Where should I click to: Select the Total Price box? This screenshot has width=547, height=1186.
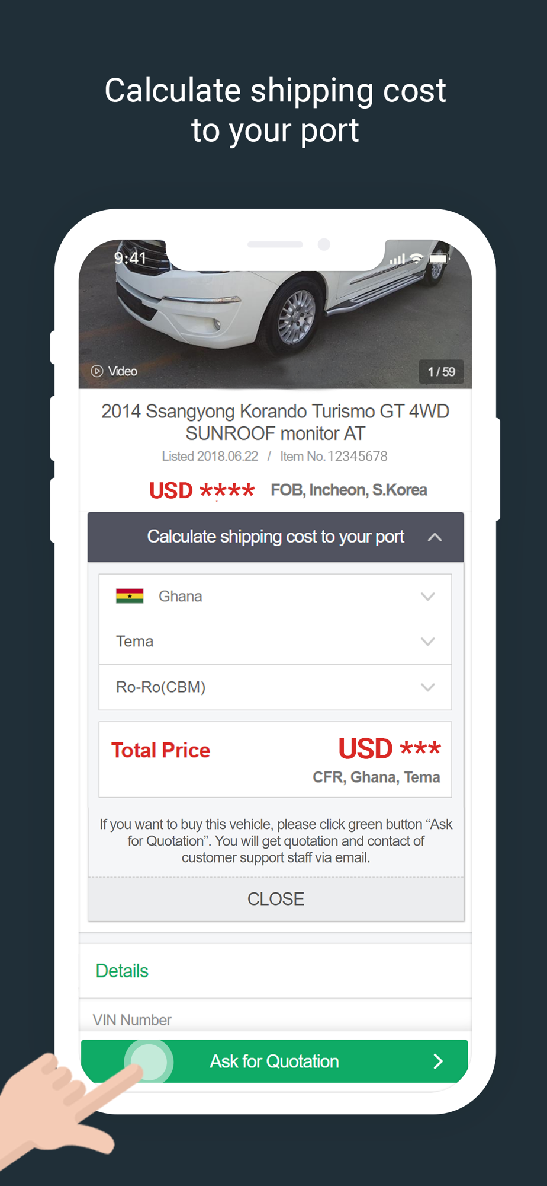(x=275, y=760)
